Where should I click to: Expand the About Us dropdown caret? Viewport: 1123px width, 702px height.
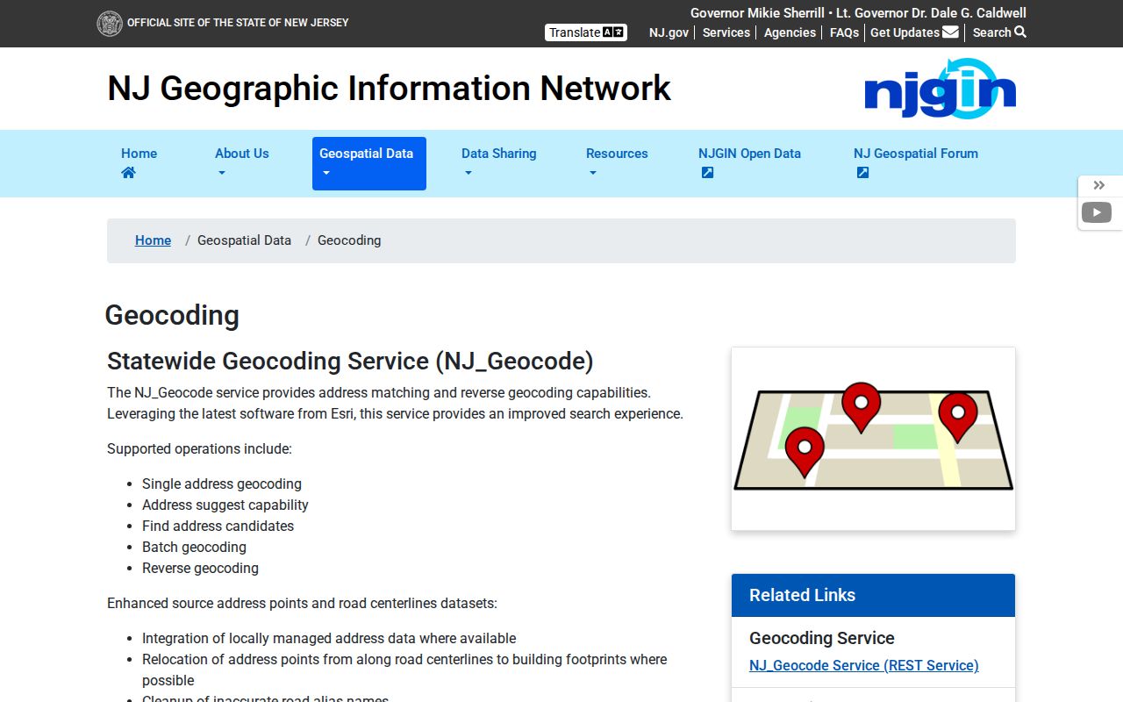click(x=221, y=173)
